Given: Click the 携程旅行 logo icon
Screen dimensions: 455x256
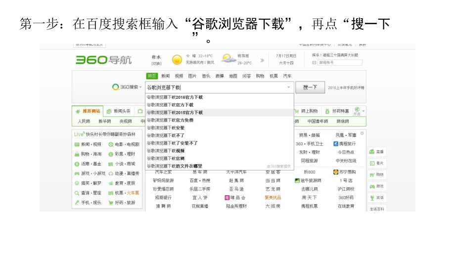Looking at the screenshot, I should (x=336, y=144).
